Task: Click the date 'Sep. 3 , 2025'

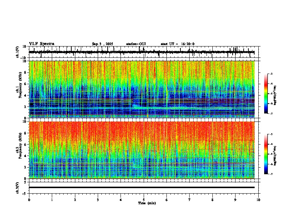Action: pyautogui.click(x=103, y=44)
